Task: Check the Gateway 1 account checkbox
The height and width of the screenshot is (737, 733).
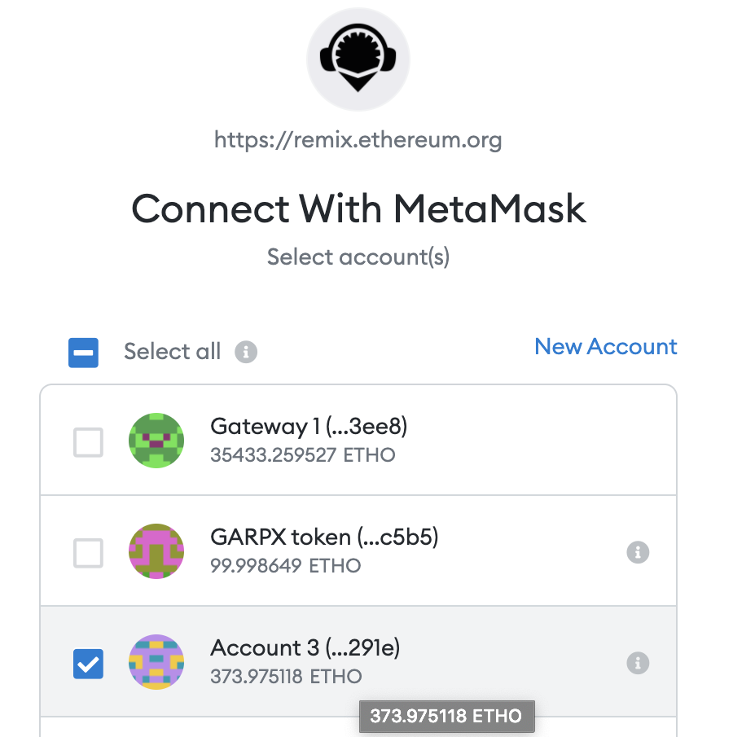Action: [88, 442]
